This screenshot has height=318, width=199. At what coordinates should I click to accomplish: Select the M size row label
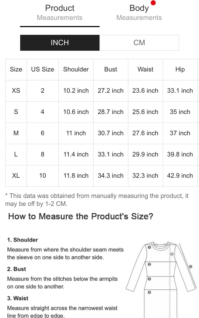click(x=16, y=133)
